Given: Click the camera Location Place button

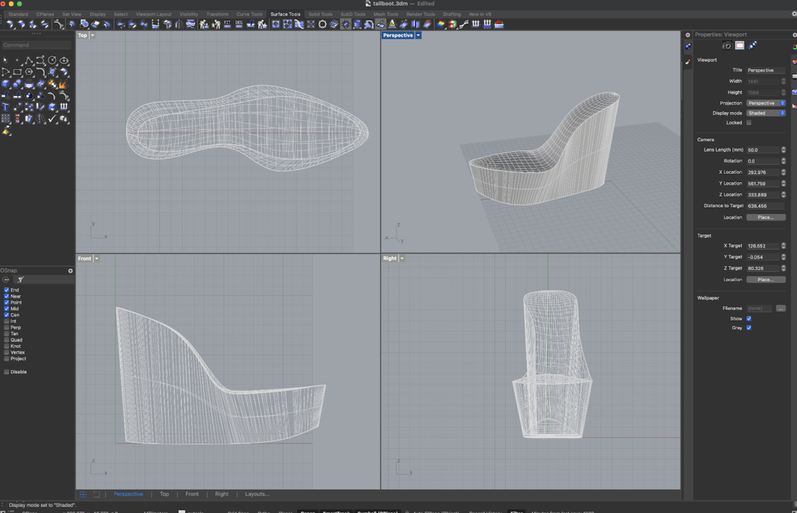Looking at the screenshot, I should point(766,217).
